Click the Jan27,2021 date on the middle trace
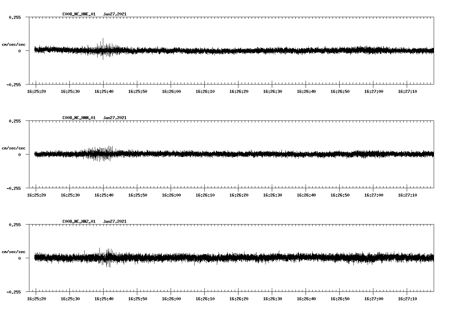This screenshot has width=458, height=311. (x=115, y=117)
